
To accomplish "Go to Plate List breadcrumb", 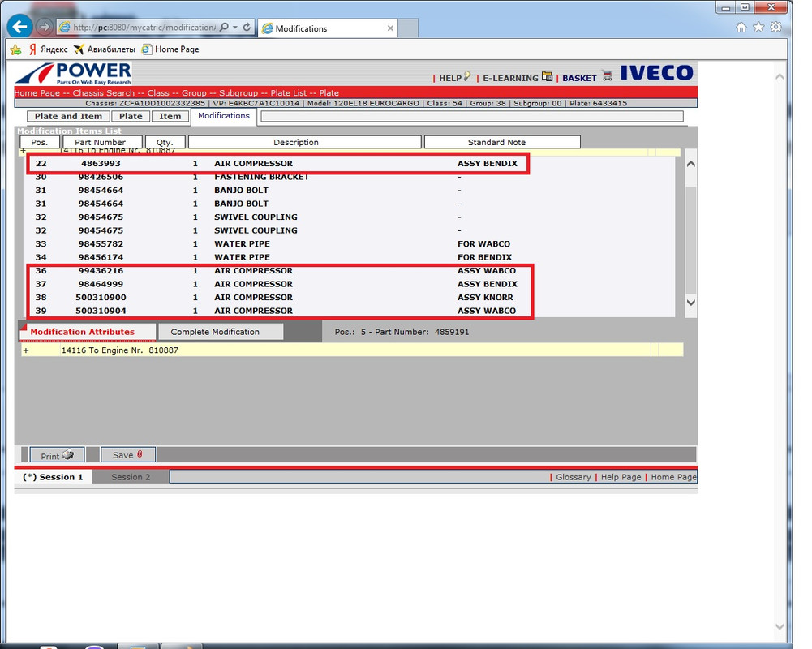I will point(289,92).
